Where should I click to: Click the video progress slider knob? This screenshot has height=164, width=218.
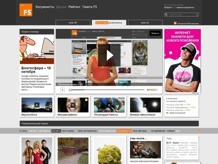[x=70, y=90]
